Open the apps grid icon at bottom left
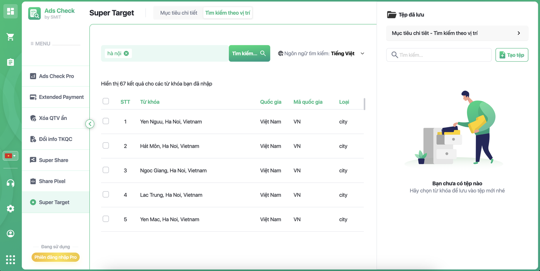540x271 pixels. pyautogui.click(x=11, y=259)
